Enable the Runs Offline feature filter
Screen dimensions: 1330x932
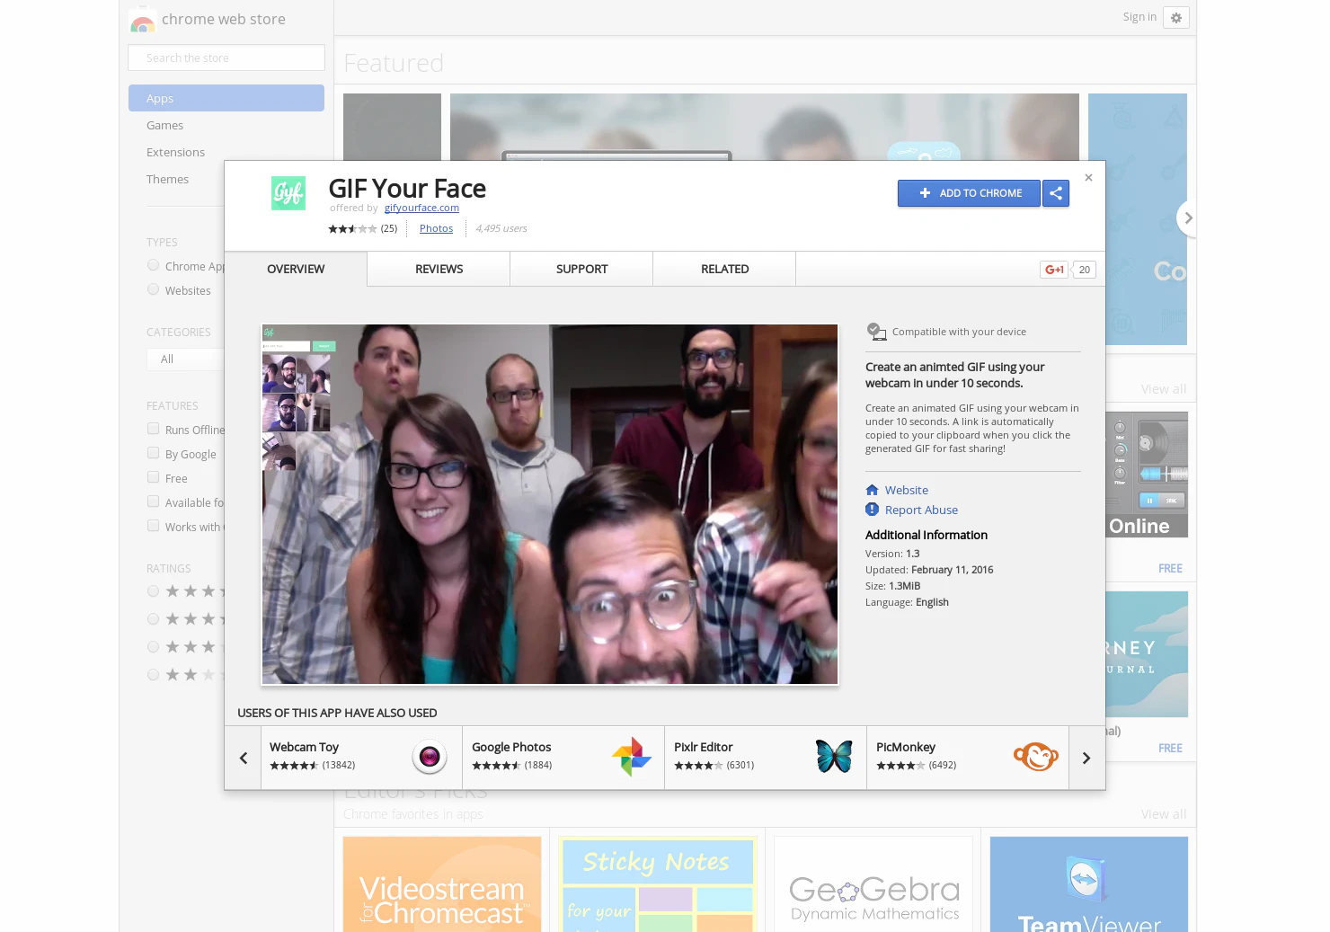tap(153, 428)
